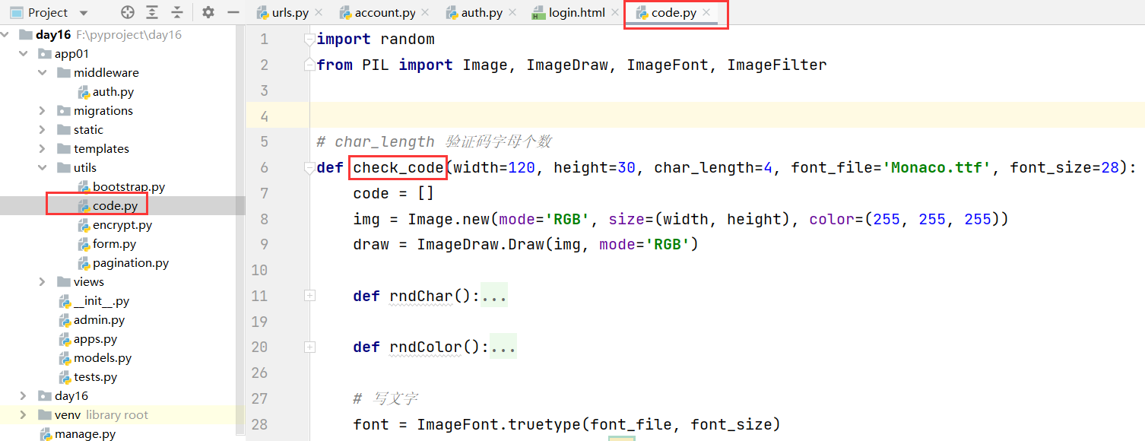Click the Collapse All toolbar icon

click(177, 12)
